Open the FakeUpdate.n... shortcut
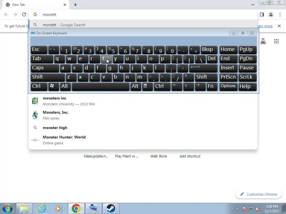This screenshot has height=214, width=286. point(96,156)
